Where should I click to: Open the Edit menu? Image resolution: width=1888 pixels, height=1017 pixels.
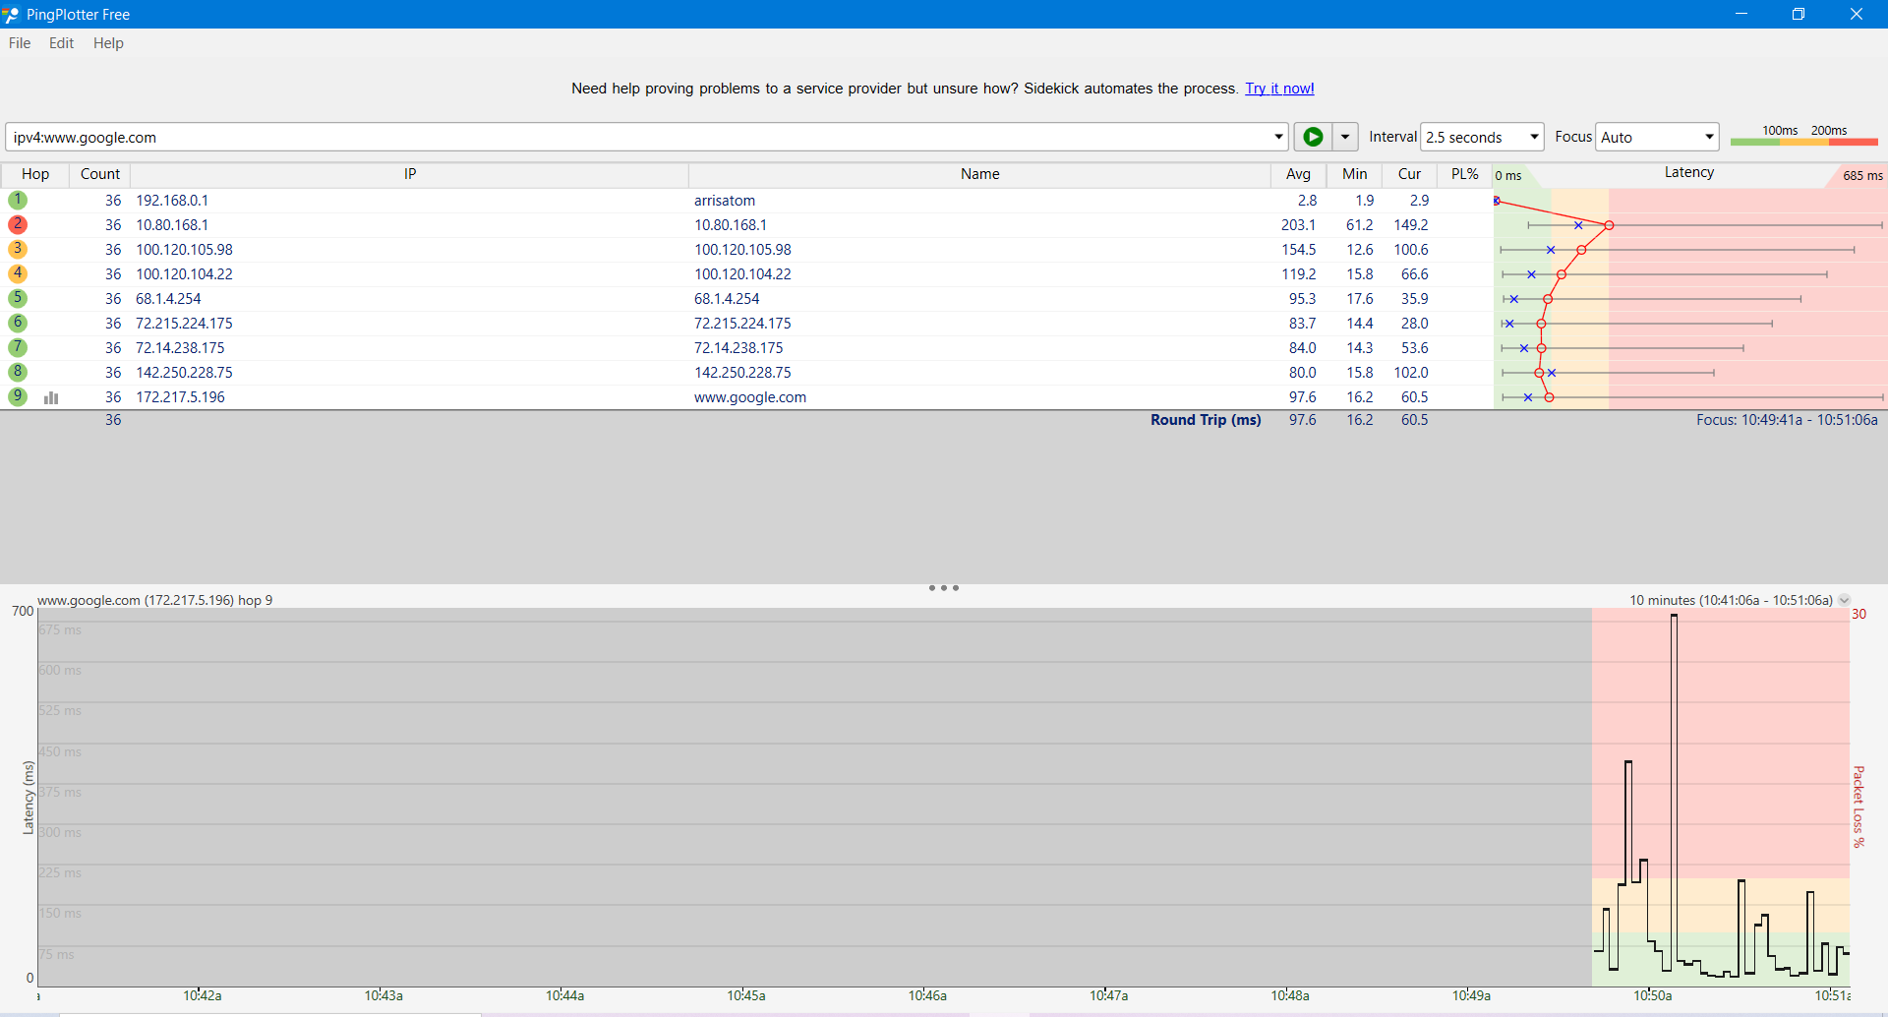(61, 43)
